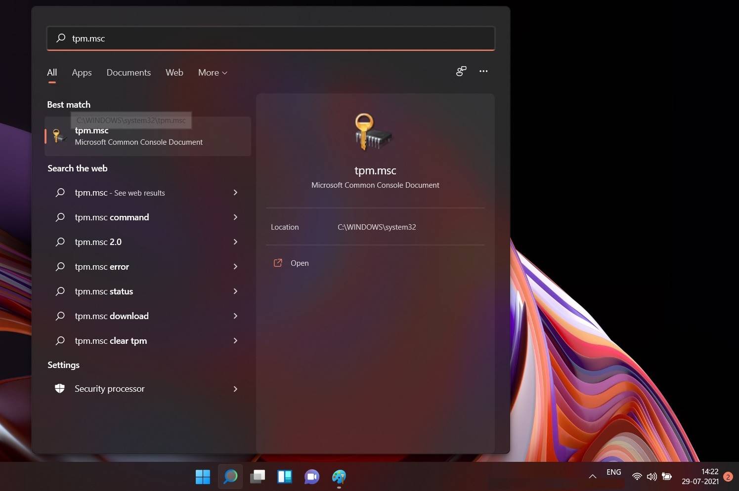
Task: Open Task View from the taskbar
Action: click(x=257, y=476)
